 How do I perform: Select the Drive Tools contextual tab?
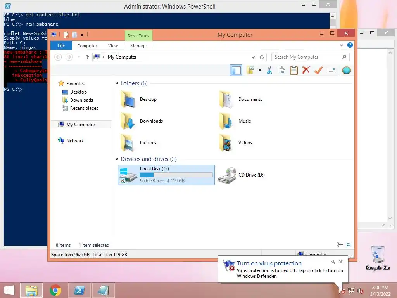pyautogui.click(x=138, y=36)
